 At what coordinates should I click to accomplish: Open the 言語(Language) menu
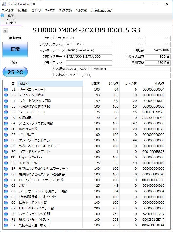[x=102, y=11]
